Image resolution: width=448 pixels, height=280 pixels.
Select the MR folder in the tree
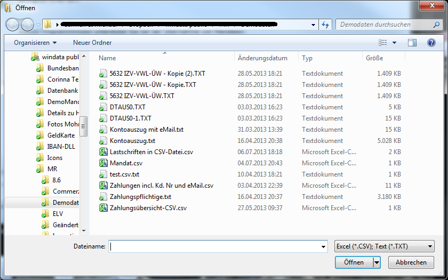tap(52, 169)
